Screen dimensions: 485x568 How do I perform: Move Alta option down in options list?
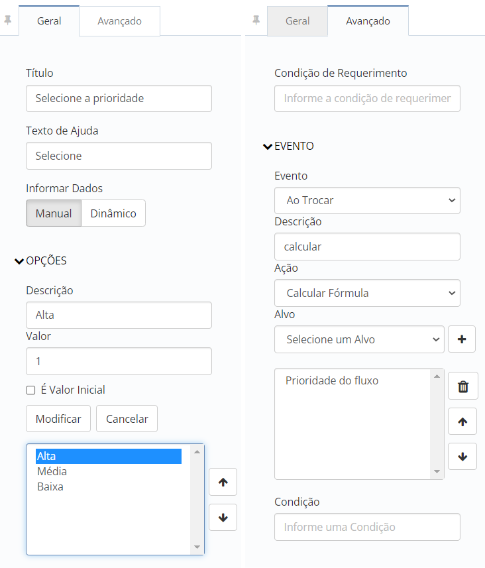(x=223, y=517)
